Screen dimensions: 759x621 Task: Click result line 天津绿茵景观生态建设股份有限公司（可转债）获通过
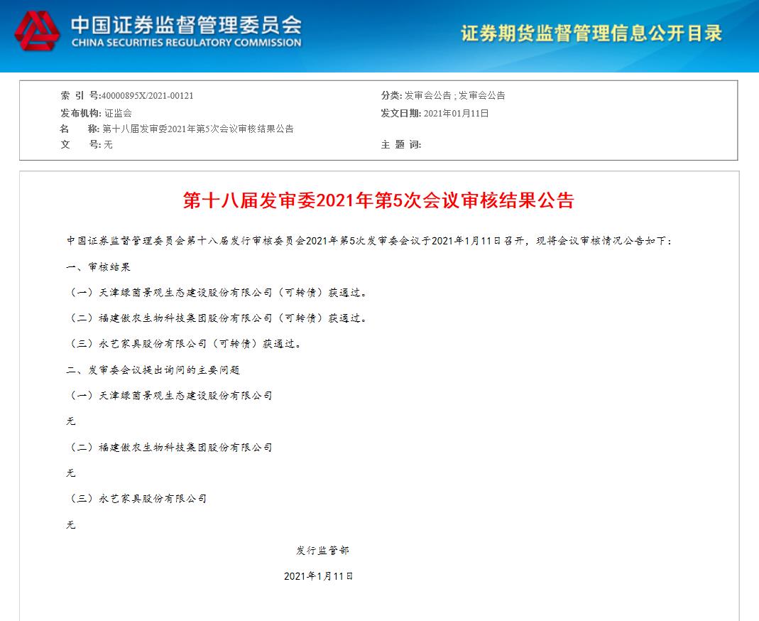pos(218,293)
